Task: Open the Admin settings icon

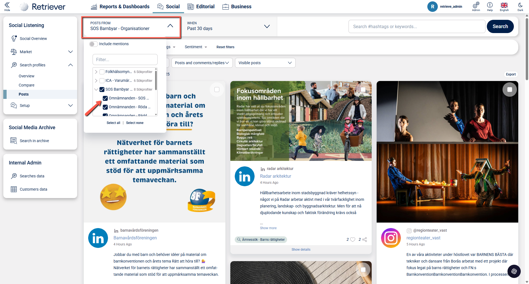Action: [x=476, y=5]
